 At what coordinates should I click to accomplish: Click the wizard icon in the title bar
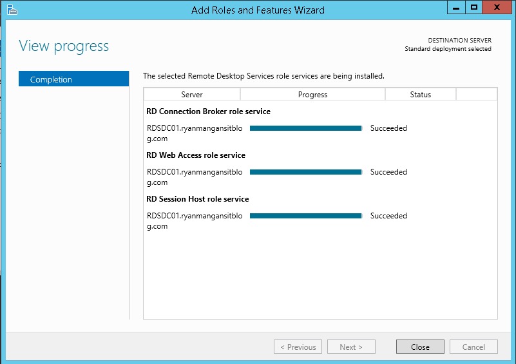pos(12,10)
